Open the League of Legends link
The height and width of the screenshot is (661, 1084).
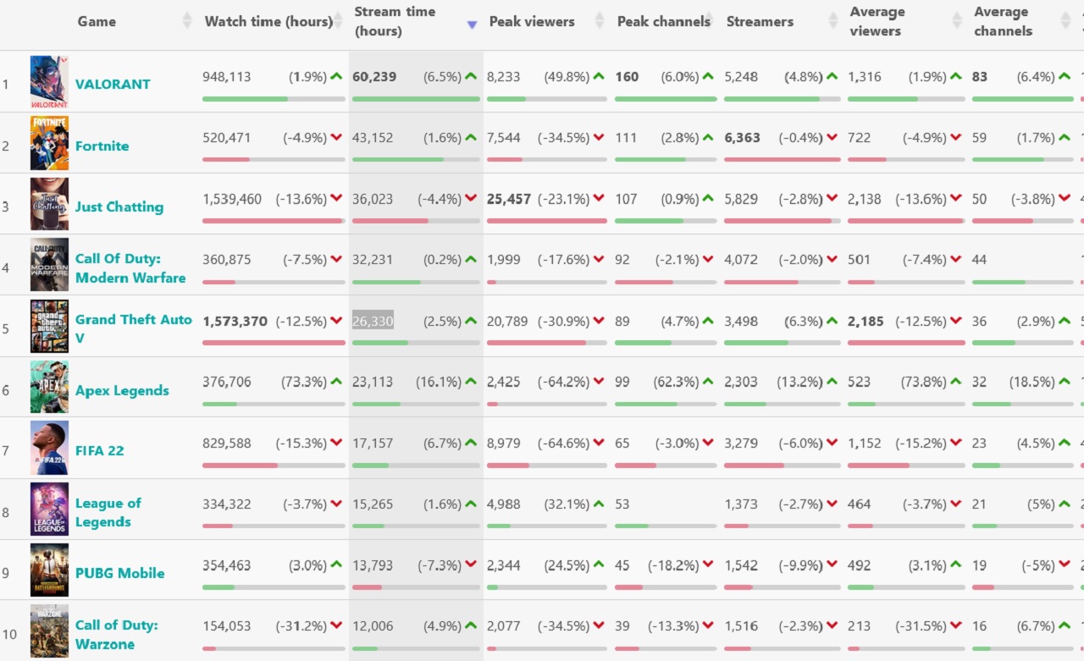pos(108,512)
